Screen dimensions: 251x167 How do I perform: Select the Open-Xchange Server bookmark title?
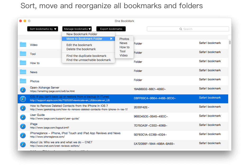45,87
